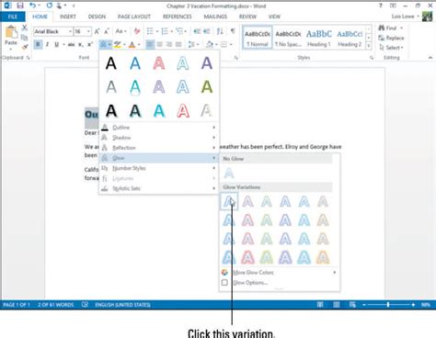Click the Redo icon
Viewport: 436px width, 338px height.
point(49,6)
